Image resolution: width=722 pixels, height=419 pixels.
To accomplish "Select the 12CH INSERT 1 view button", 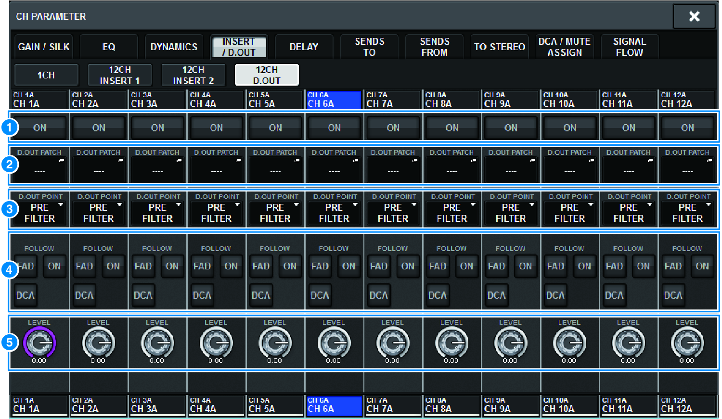I will pyautogui.click(x=120, y=76).
